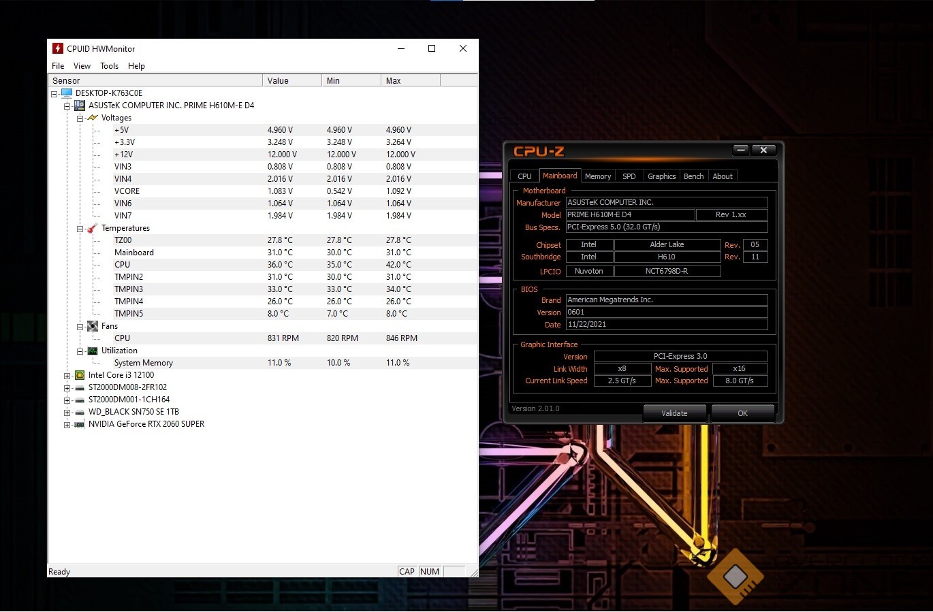Click the CPU fan value 831 RPM
This screenshot has height=612, width=933.
pos(283,338)
